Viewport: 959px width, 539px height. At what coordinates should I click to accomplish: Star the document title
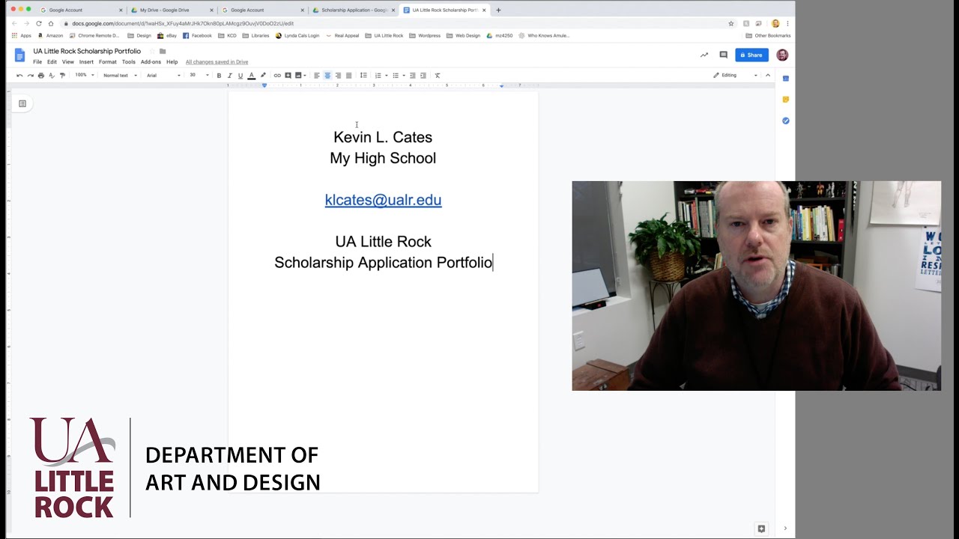pos(152,52)
